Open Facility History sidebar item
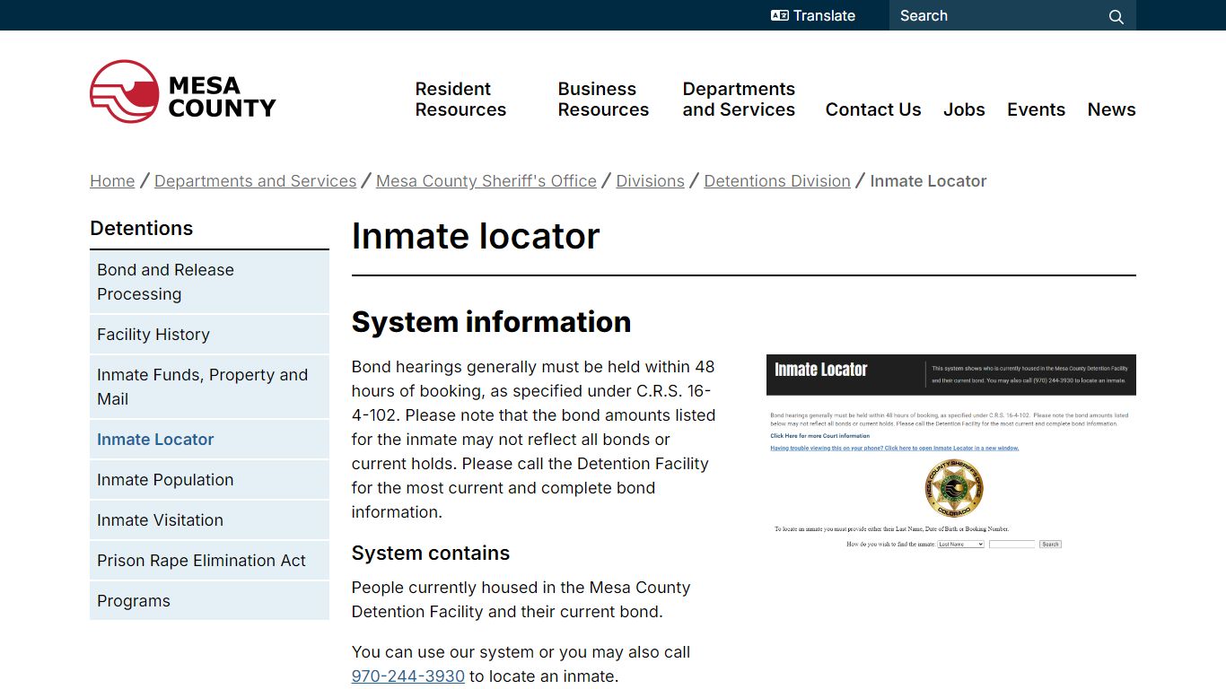 (x=209, y=335)
